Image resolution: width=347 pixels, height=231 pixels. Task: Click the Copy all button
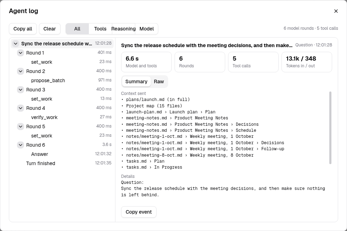point(23,29)
